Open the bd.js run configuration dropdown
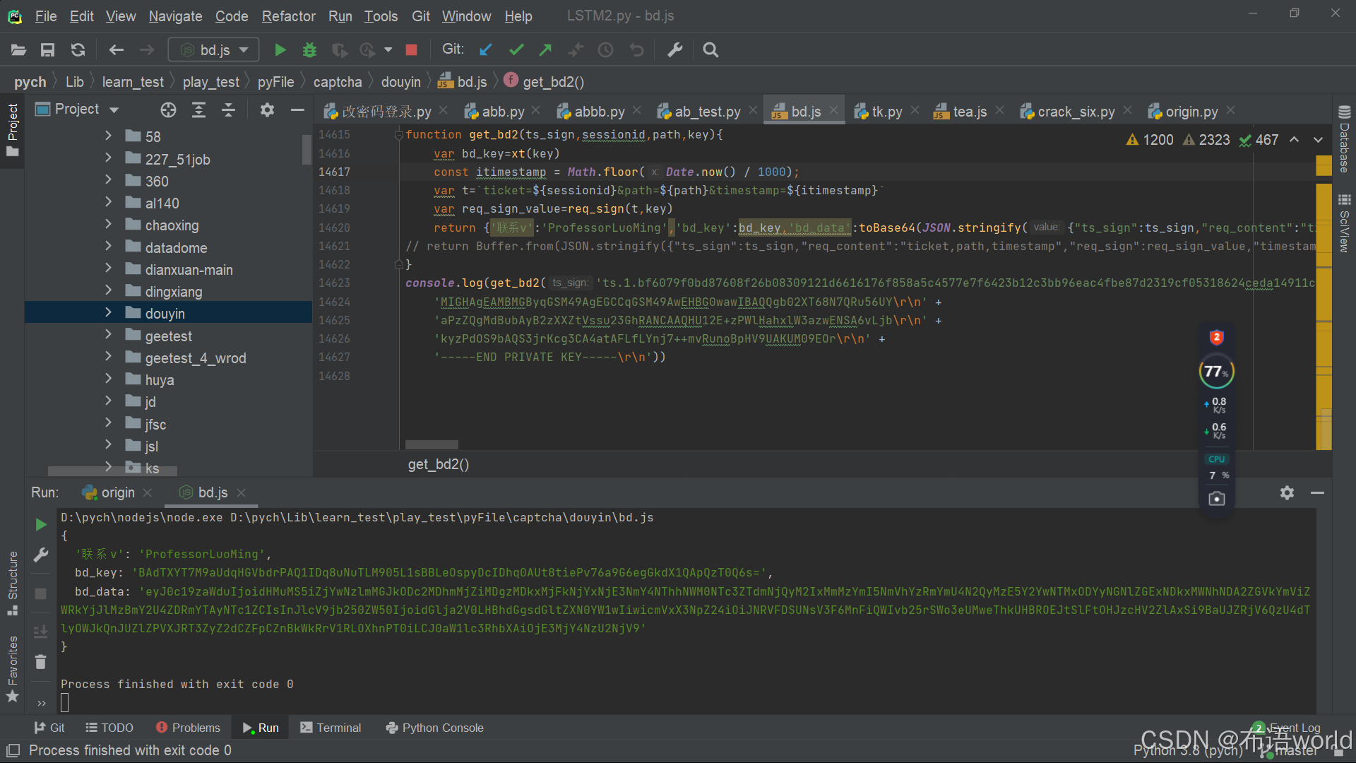The image size is (1356, 763). click(214, 50)
